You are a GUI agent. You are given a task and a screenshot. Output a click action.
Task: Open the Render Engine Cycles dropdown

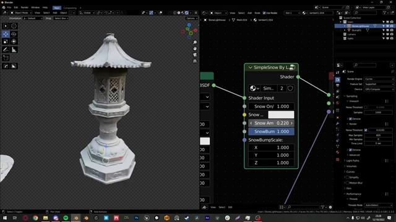379,79
